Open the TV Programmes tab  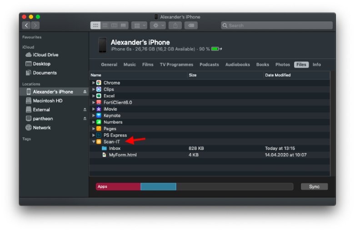[x=176, y=64]
